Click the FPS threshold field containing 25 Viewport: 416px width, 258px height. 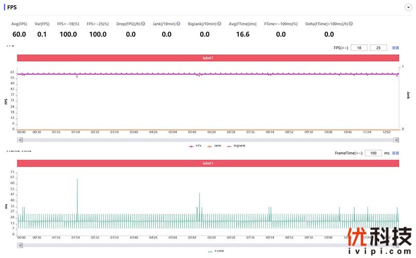tap(378, 48)
